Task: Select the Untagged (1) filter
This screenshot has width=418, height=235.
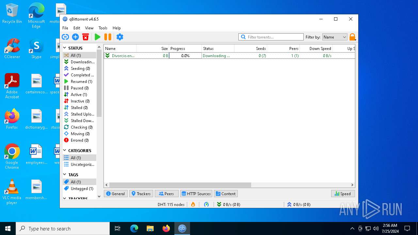Action: click(x=79, y=188)
